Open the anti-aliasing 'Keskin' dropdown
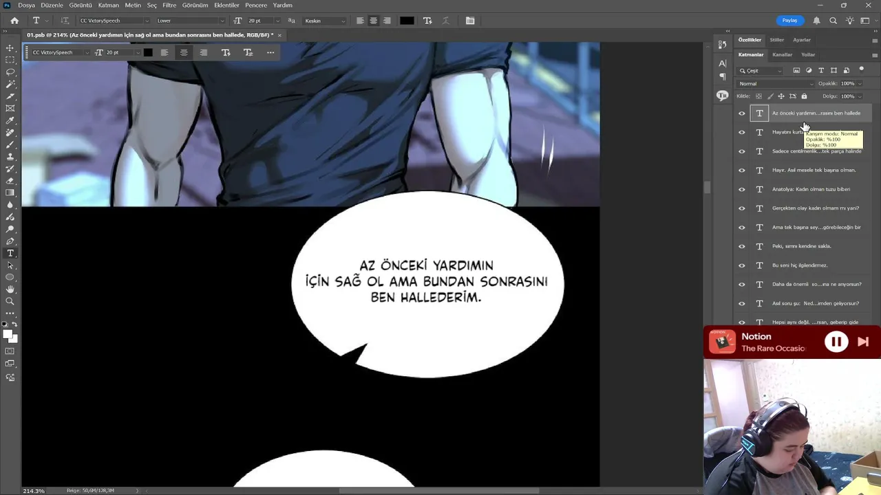 [x=324, y=21]
